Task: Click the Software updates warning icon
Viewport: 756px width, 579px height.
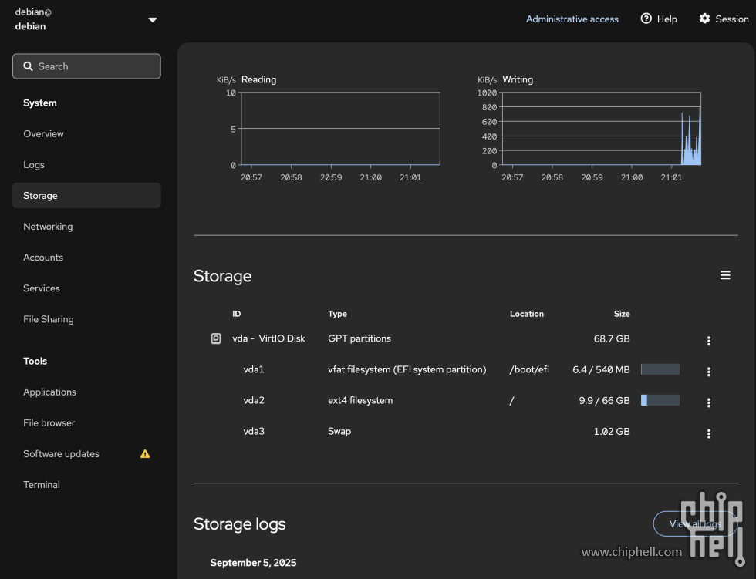Action: pos(145,453)
